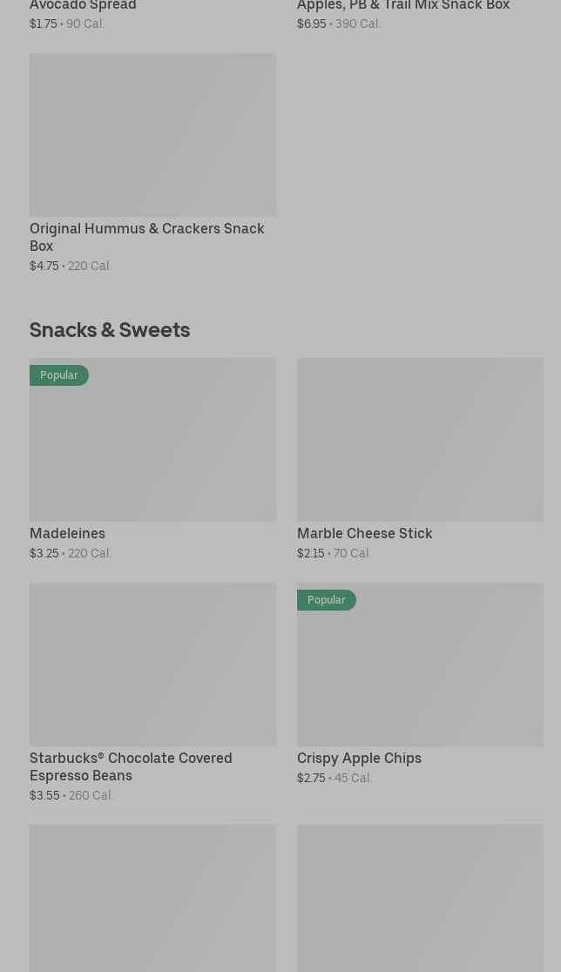Click the Marble Cheese Stick image

point(420,439)
